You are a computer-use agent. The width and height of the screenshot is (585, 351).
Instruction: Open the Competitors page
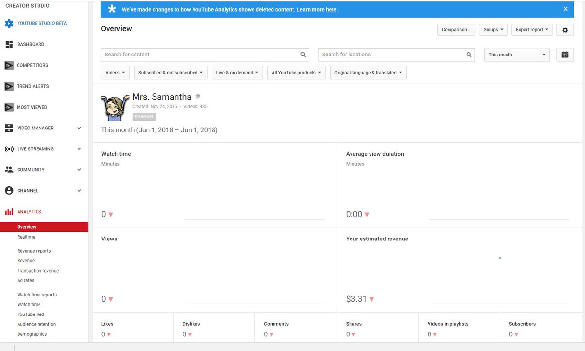tap(33, 65)
